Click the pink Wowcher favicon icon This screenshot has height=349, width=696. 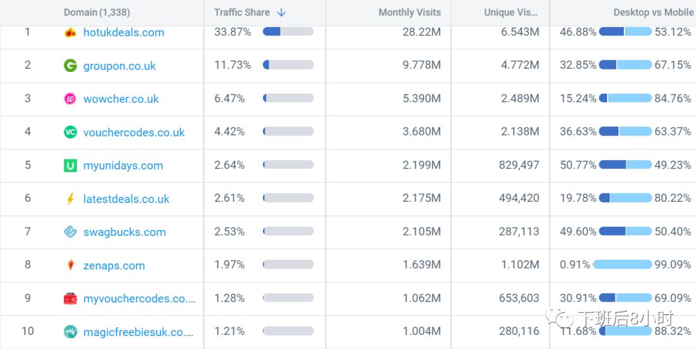tap(70, 99)
